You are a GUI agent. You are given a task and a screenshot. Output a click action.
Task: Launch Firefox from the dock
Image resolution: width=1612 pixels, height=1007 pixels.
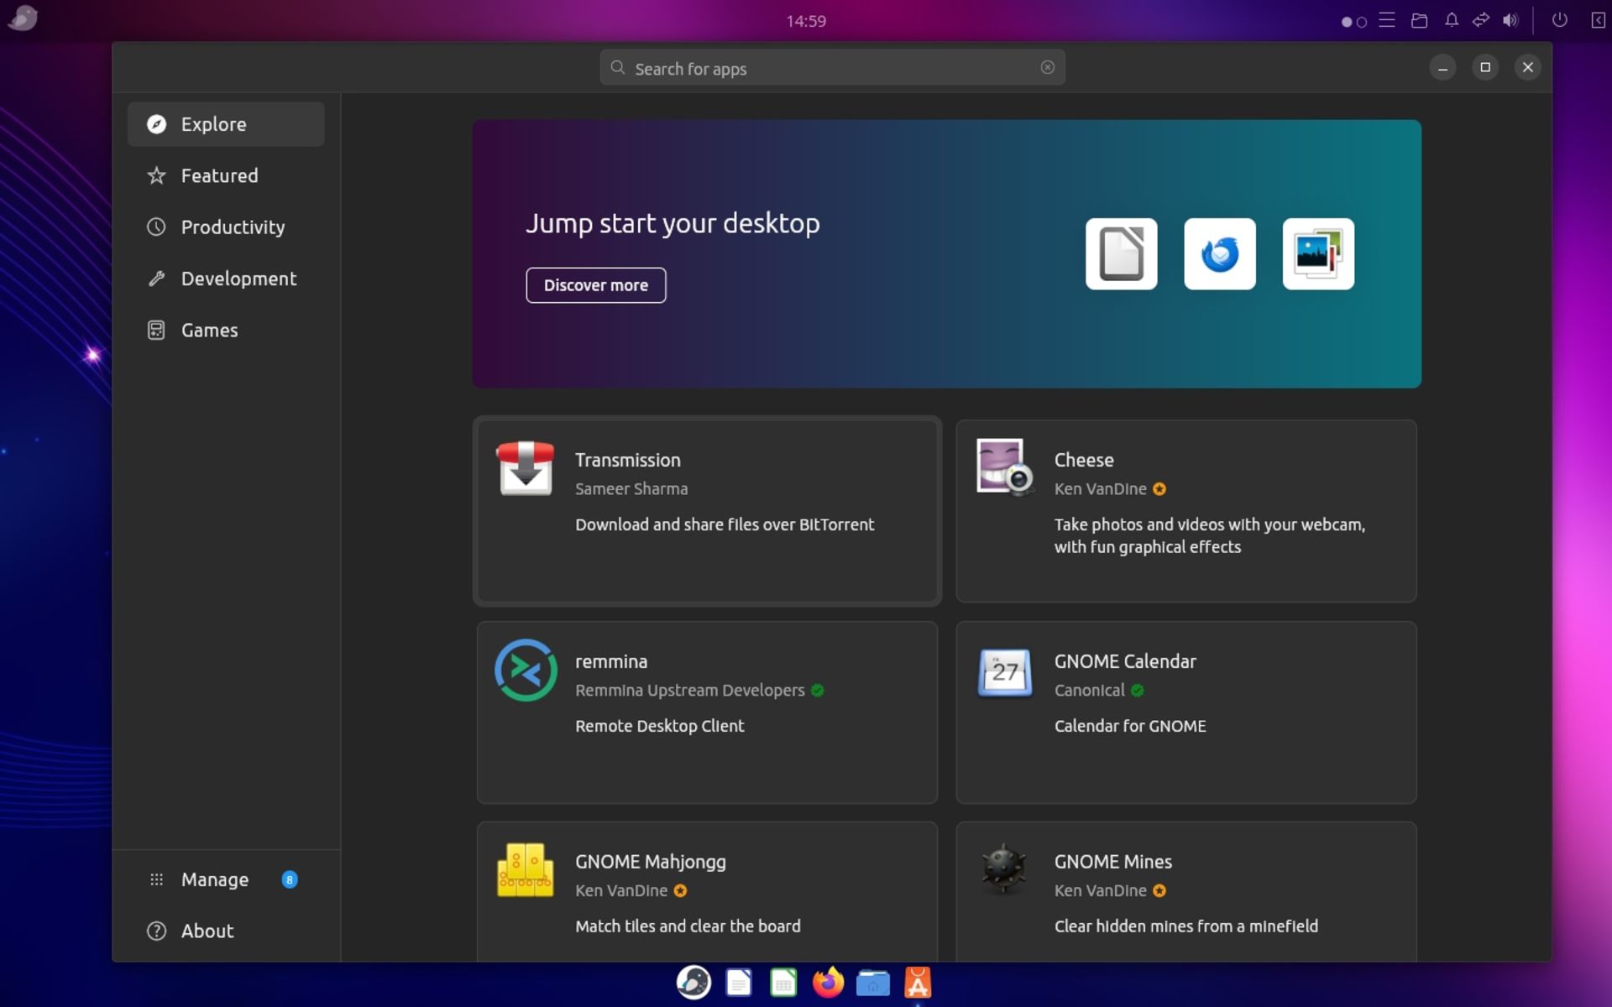(828, 982)
